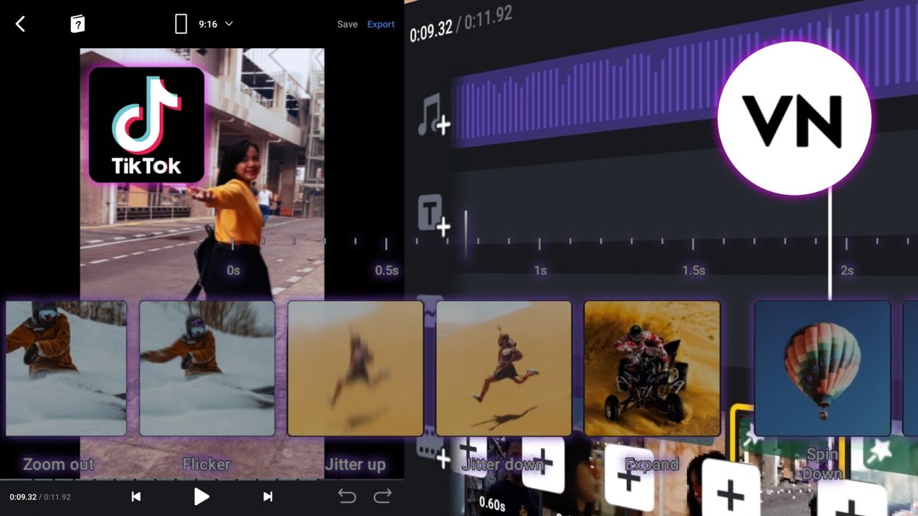The height and width of the screenshot is (516, 918).
Task: Redo the last edit
Action: 383,495
